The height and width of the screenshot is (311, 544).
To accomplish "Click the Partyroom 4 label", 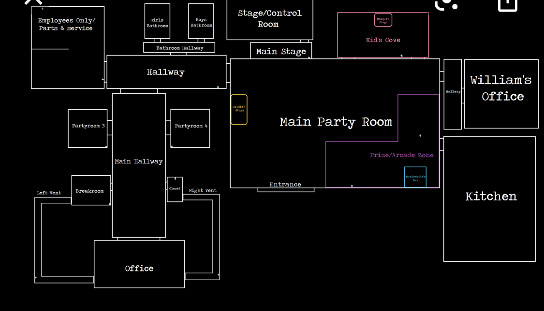I will pos(191,126).
